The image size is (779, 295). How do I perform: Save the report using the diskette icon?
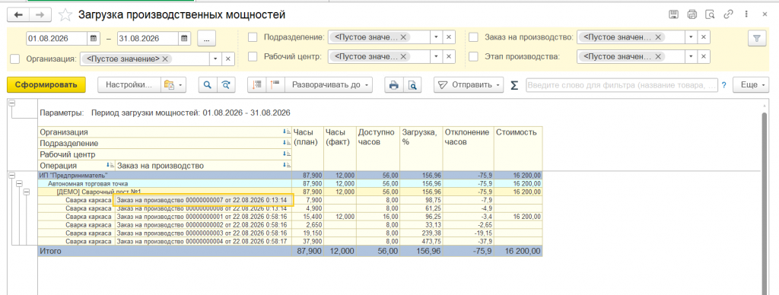tap(673, 14)
